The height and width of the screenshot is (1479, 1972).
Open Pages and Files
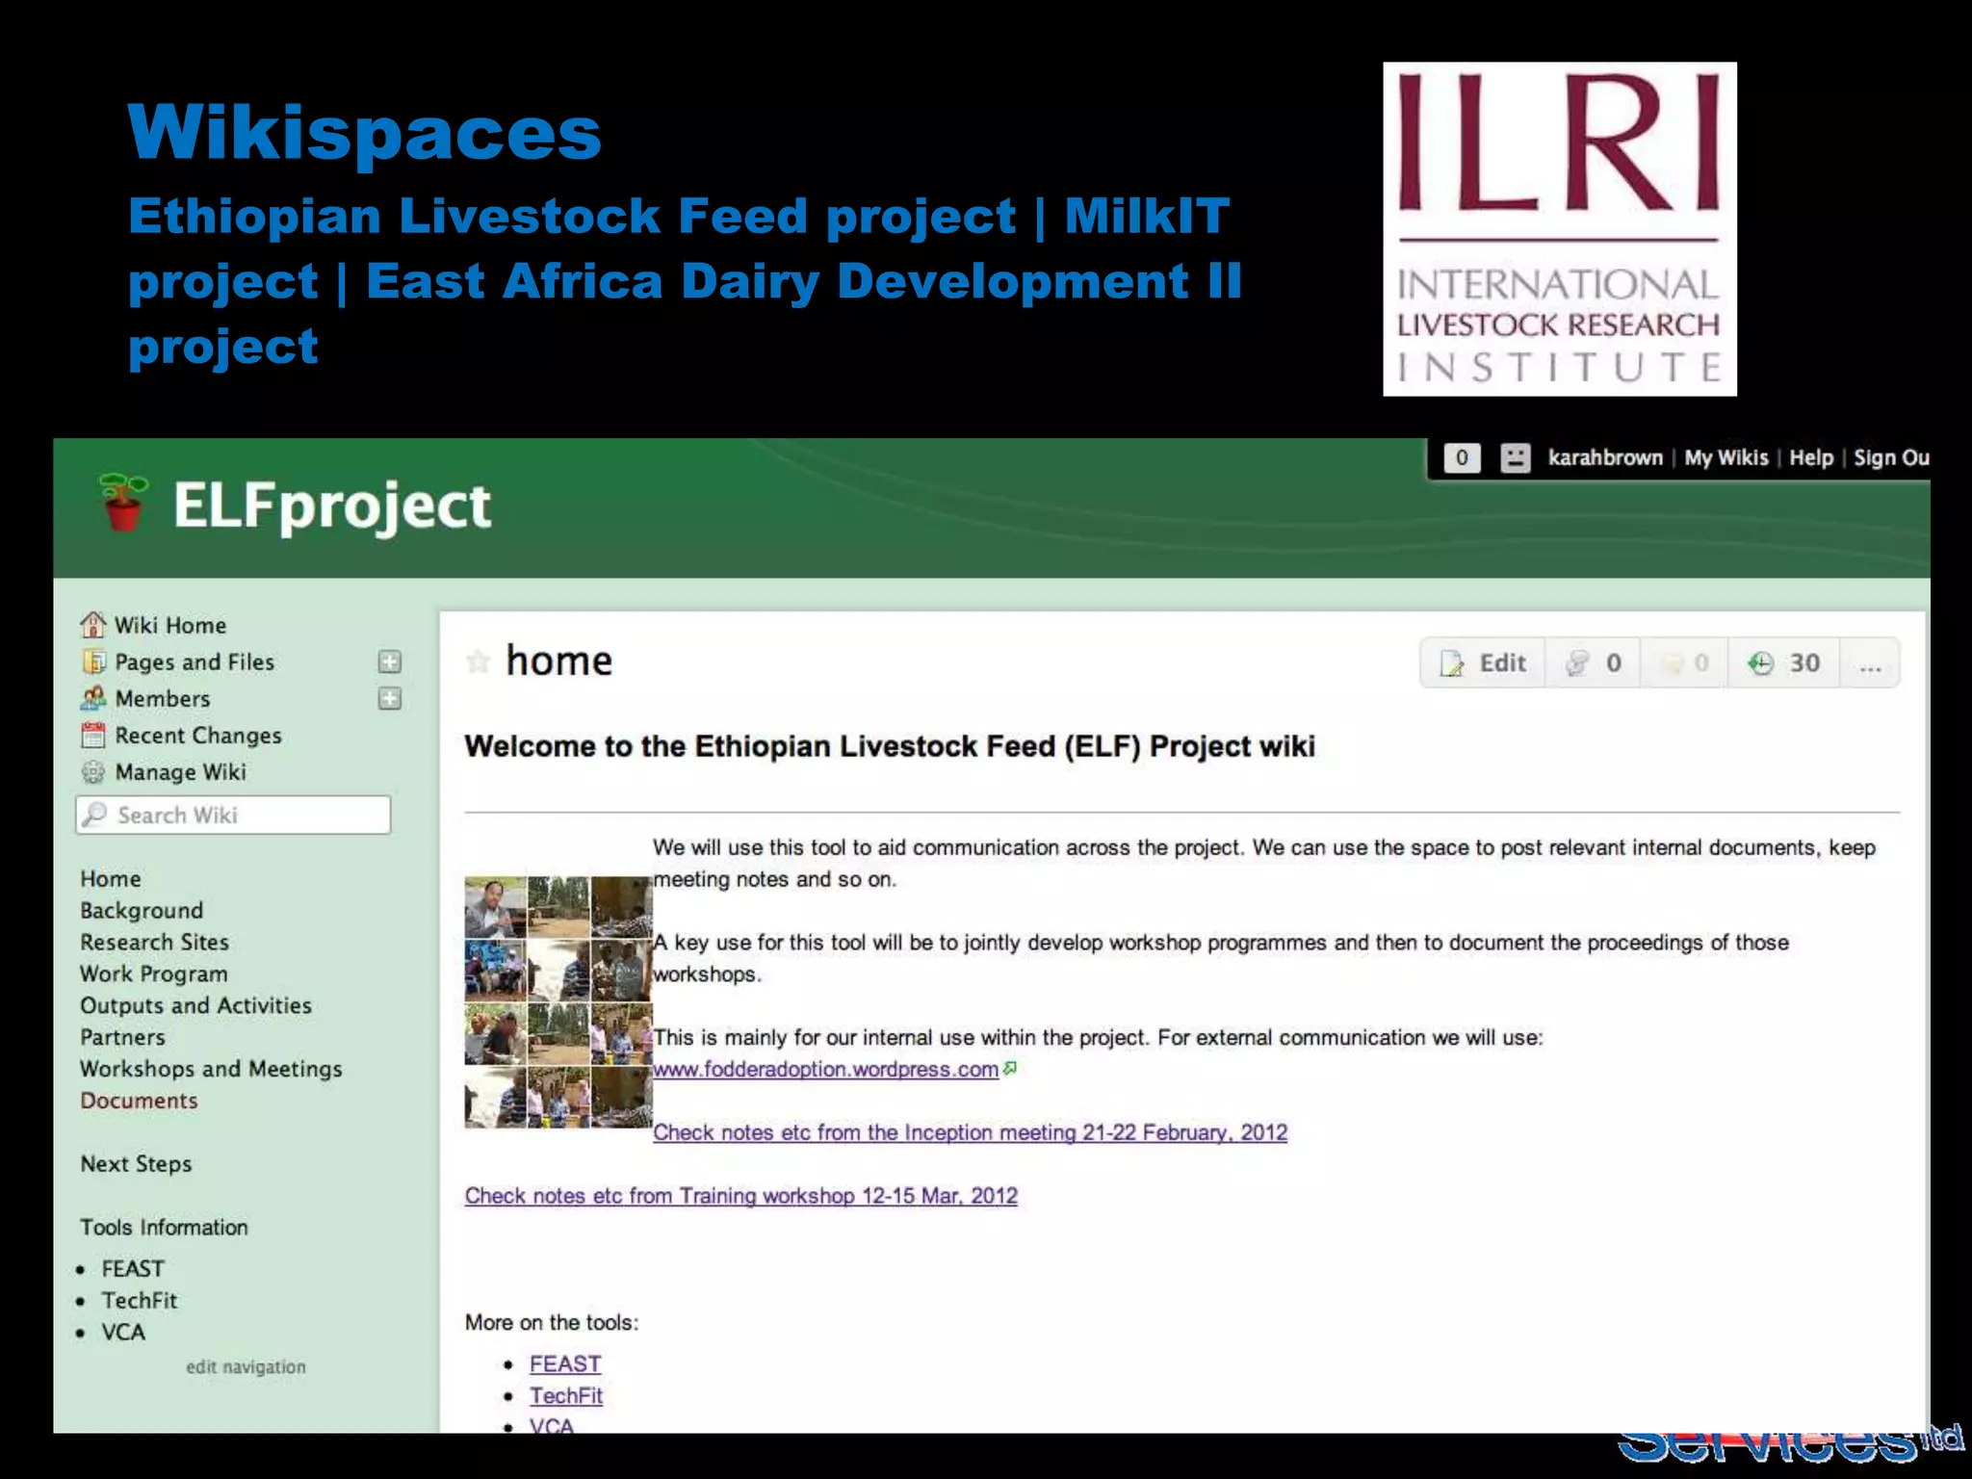(195, 662)
